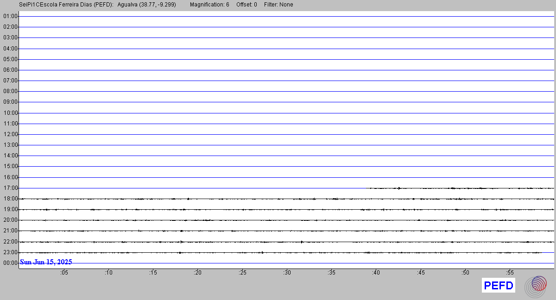Click the 08:00 hour label
This screenshot has width=556, height=300.
coord(10,91)
